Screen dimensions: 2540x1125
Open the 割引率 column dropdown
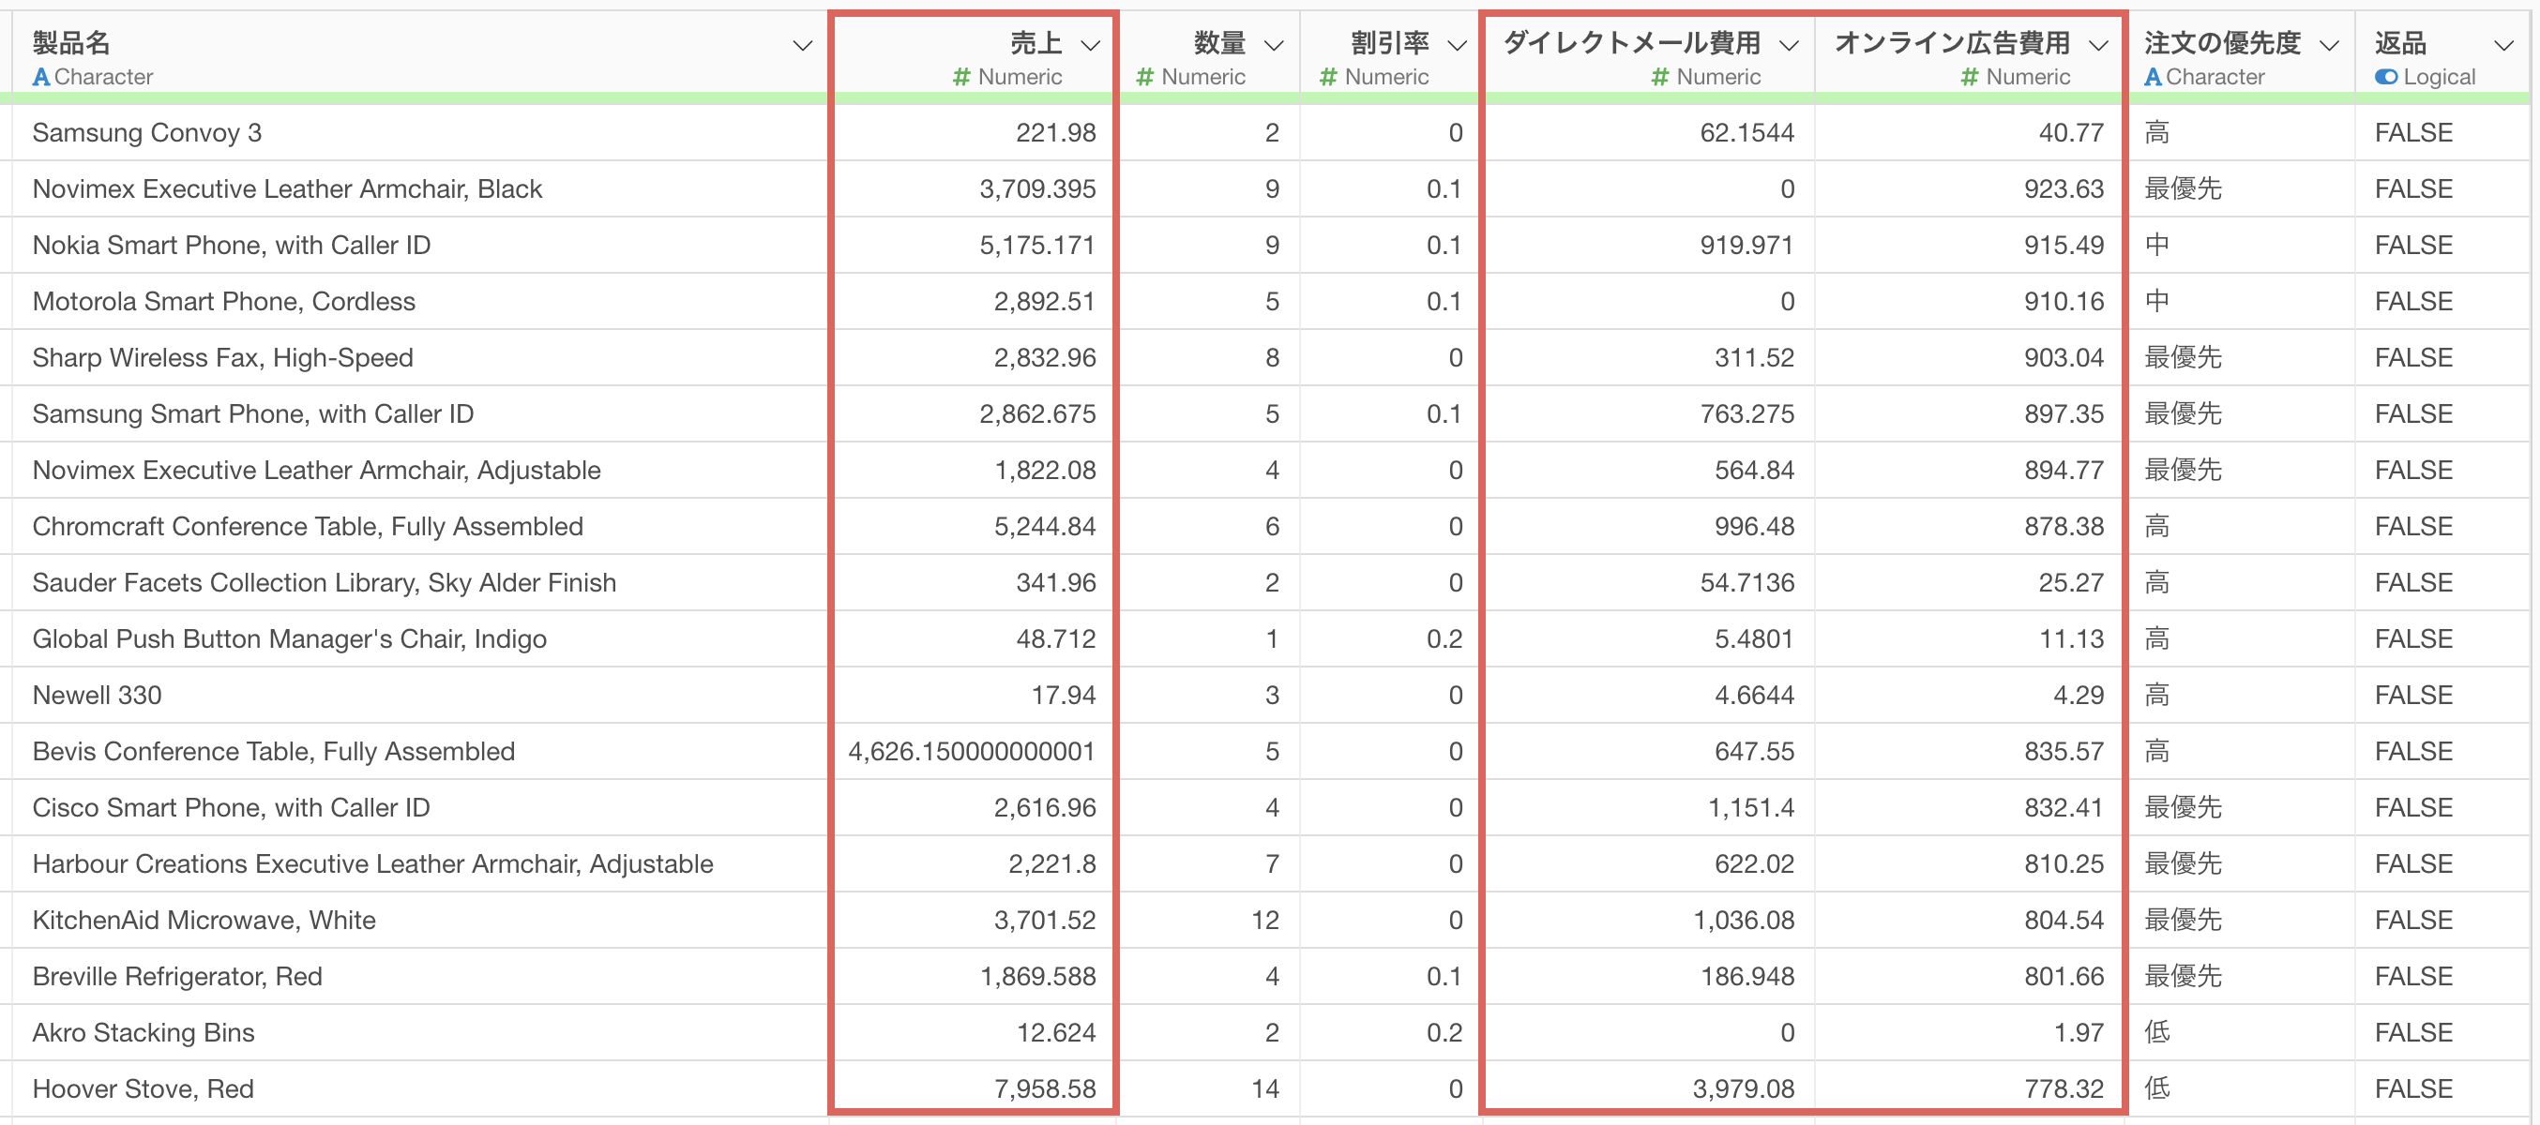1457,45
